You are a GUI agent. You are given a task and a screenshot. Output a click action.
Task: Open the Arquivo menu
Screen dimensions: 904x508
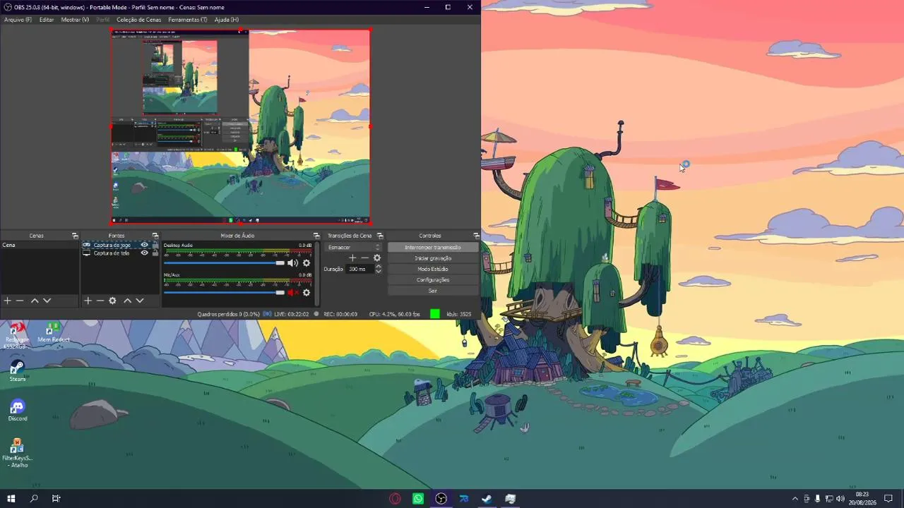pyautogui.click(x=18, y=20)
